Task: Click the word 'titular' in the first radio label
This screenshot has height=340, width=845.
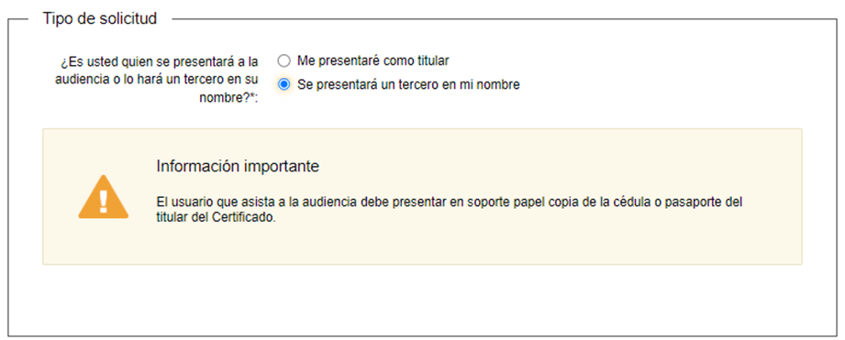Action: tap(431, 60)
